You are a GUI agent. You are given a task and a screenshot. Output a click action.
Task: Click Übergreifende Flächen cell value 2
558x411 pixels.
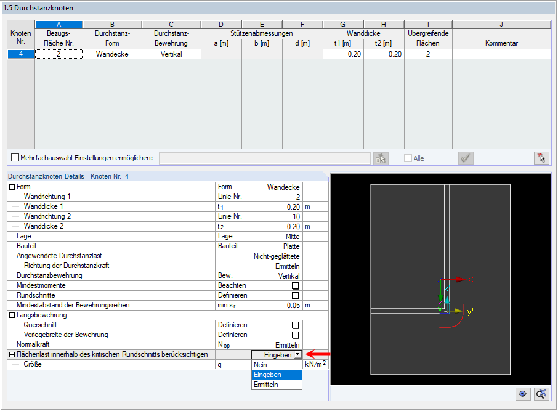click(428, 54)
